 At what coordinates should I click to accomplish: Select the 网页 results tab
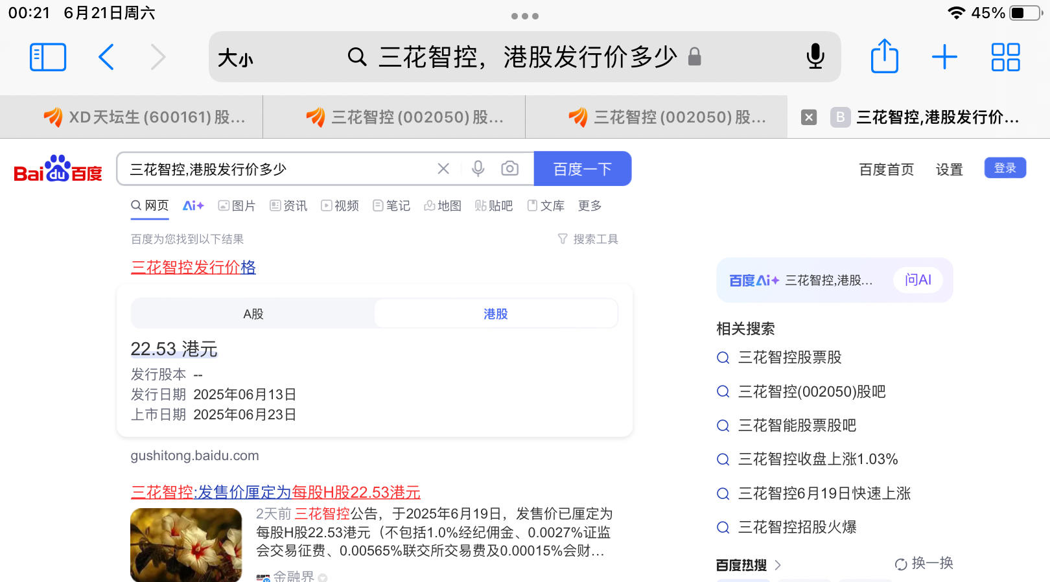(x=150, y=205)
